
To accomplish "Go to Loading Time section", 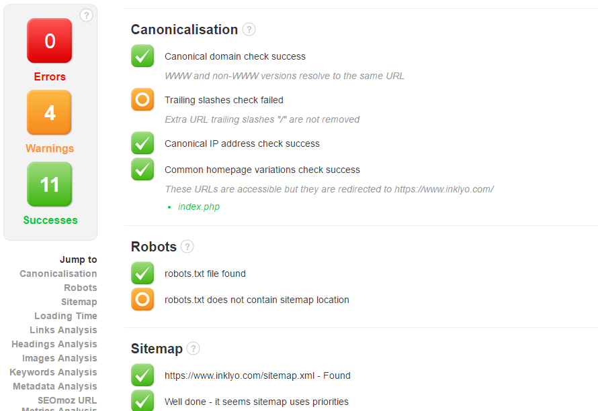I will [66, 316].
